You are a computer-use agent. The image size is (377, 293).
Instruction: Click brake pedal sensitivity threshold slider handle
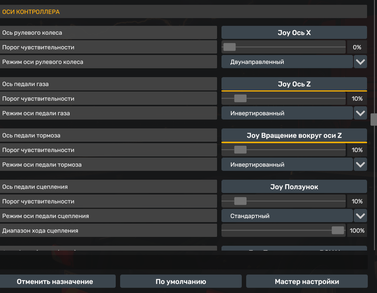(240, 150)
